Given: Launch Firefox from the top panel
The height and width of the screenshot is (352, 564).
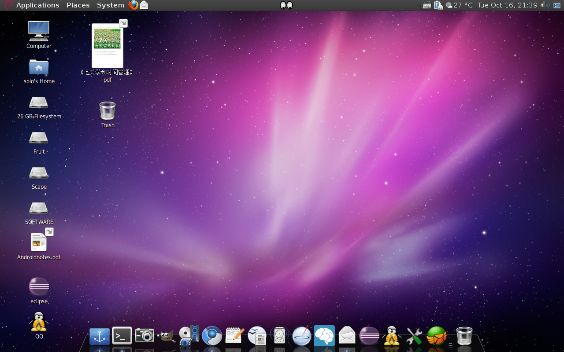Looking at the screenshot, I should (133, 5).
